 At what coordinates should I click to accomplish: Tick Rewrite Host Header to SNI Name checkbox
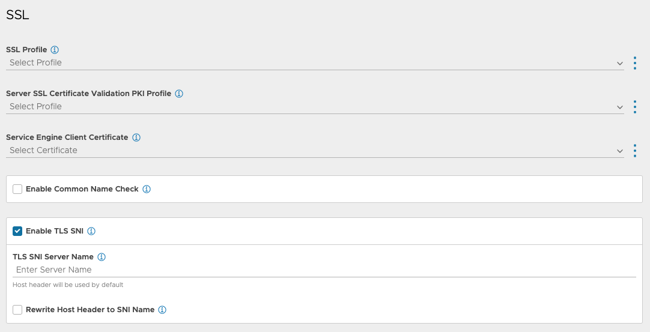click(x=17, y=310)
